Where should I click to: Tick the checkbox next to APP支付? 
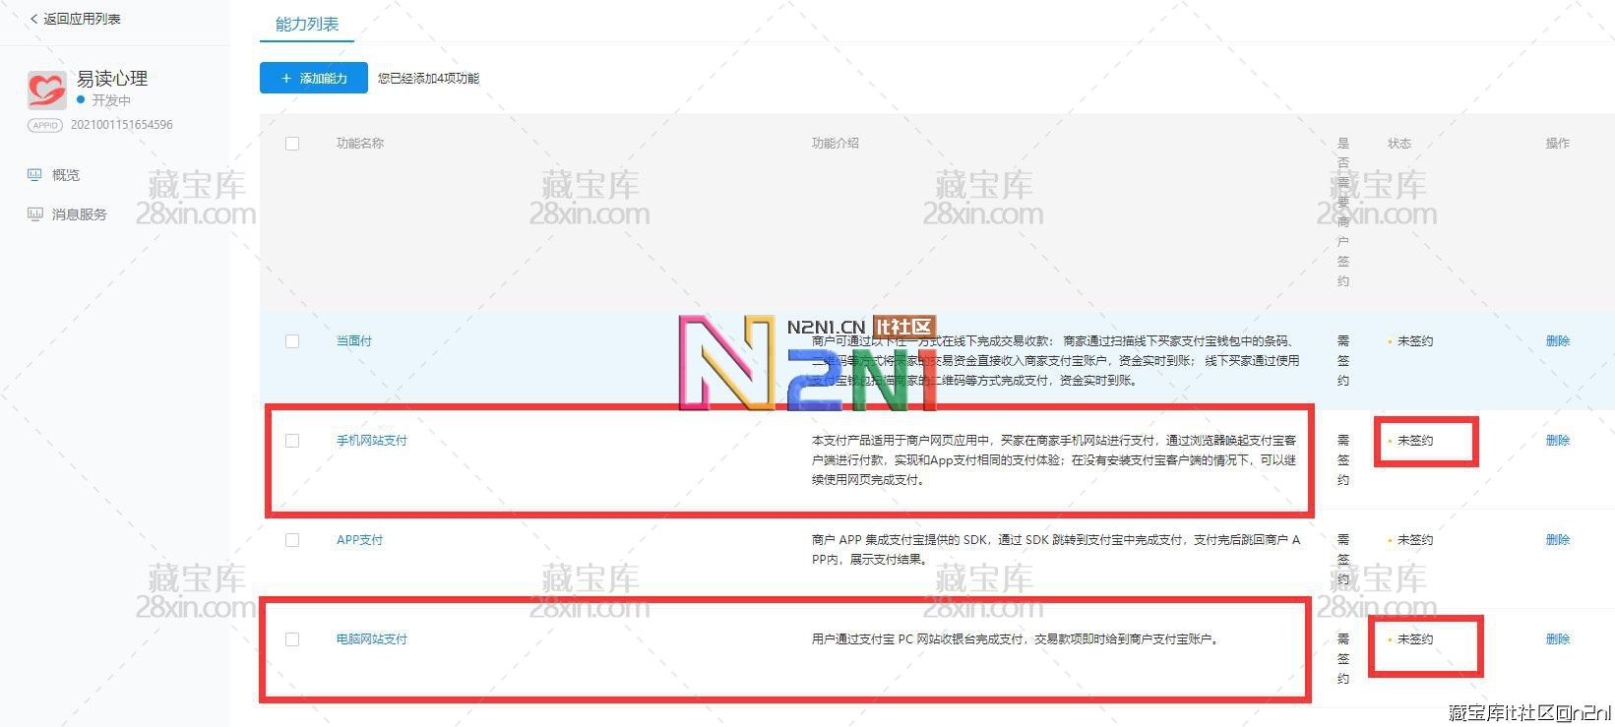(x=292, y=540)
